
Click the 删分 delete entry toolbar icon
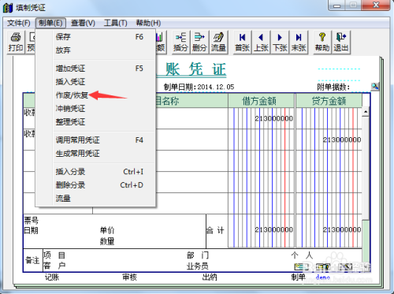[199, 42]
